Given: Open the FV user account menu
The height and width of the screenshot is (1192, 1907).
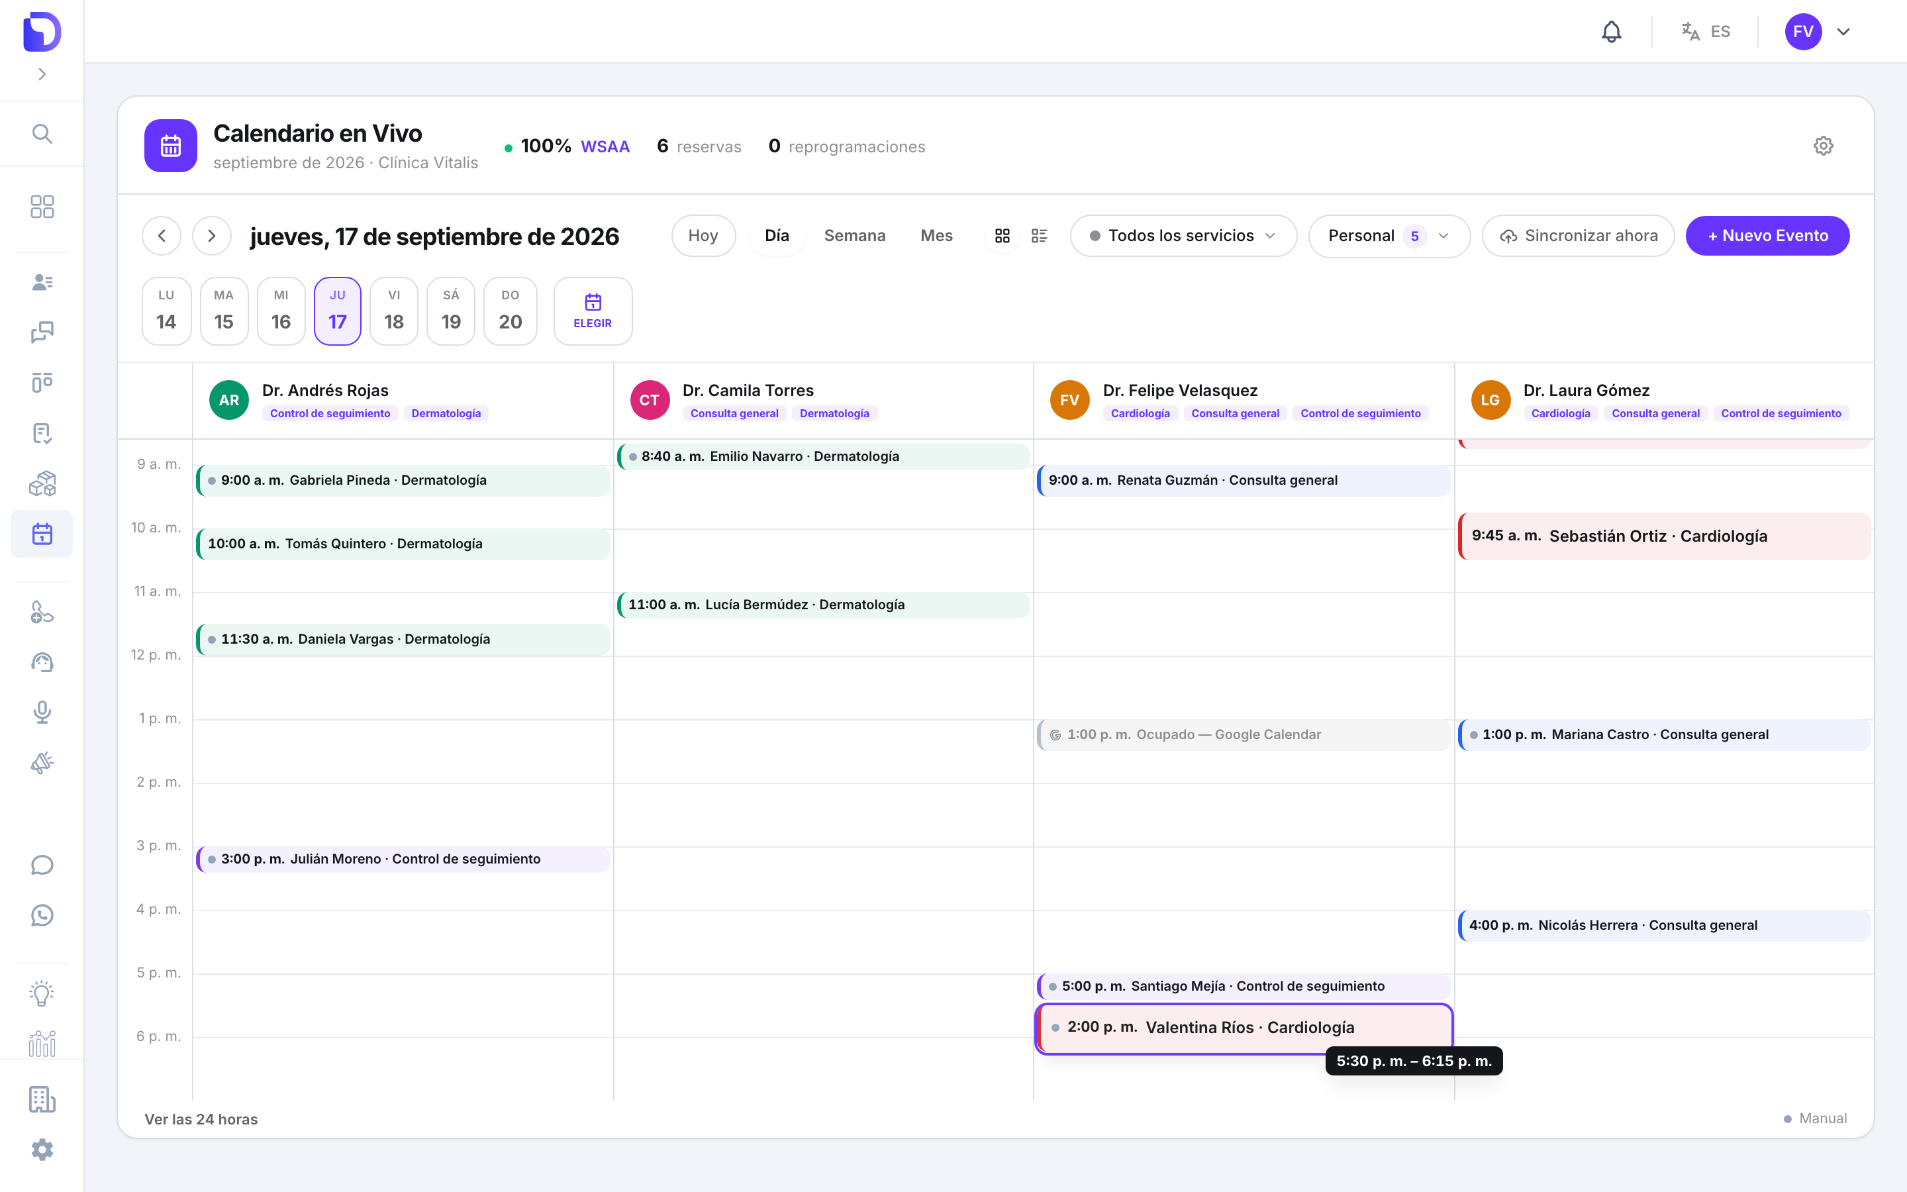Looking at the screenshot, I should tap(1819, 32).
